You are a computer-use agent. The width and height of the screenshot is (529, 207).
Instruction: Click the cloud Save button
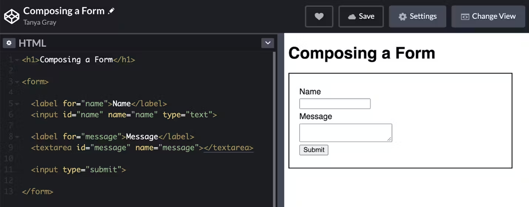pyautogui.click(x=361, y=16)
